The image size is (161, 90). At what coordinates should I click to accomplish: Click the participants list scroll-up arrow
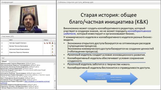(x=55, y=42)
